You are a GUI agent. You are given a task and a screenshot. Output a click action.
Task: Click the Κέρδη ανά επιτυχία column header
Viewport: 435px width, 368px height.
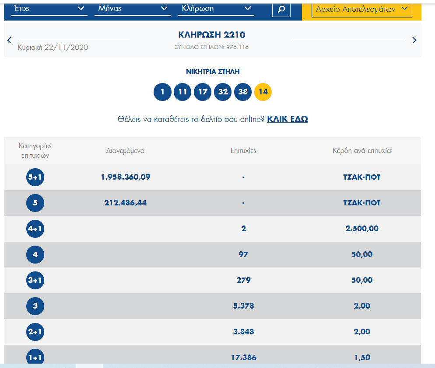[x=361, y=151]
